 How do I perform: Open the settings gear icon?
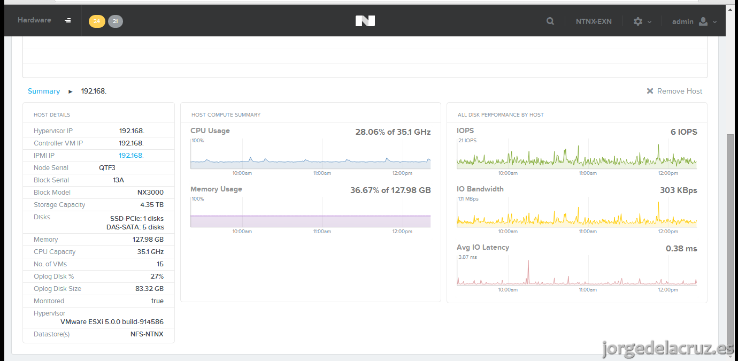coord(638,21)
